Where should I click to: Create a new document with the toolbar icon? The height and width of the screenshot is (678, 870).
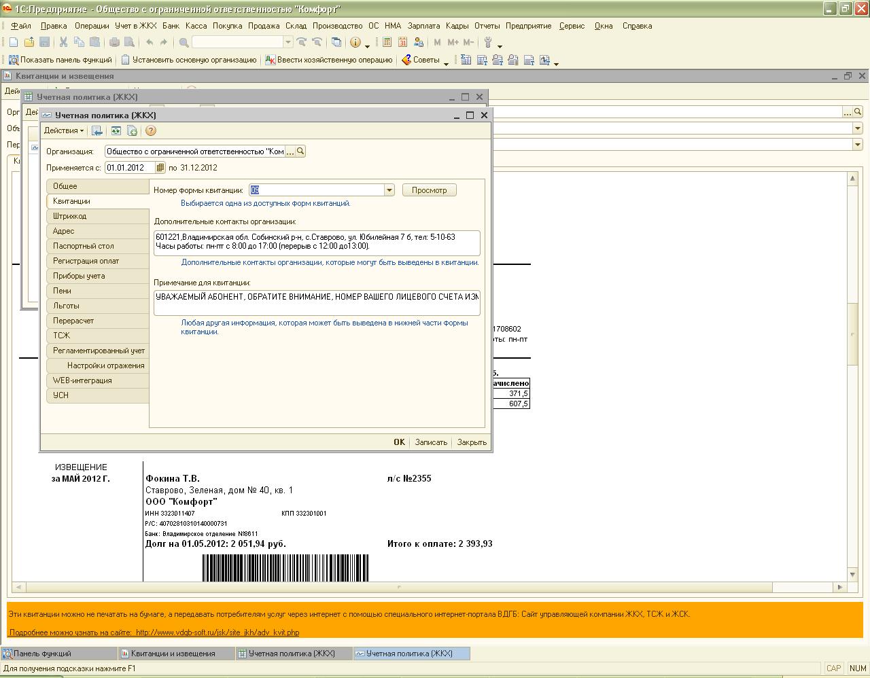(x=14, y=42)
